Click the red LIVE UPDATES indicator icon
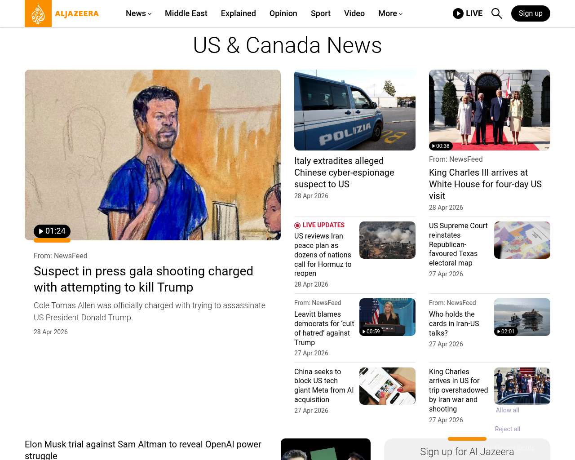Viewport: 575px width, 460px height. pyautogui.click(x=297, y=226)
